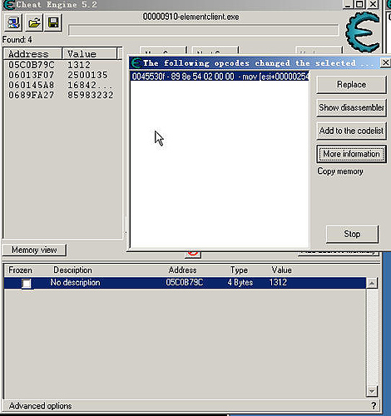Image resolution: width=391 pixels, height=416 pixels.
Task: Click the Frozen column header
Action: 20,270
